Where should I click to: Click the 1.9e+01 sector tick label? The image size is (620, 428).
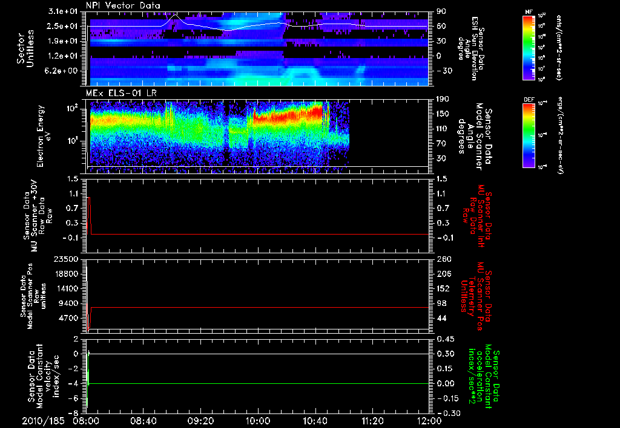(62, 41)
